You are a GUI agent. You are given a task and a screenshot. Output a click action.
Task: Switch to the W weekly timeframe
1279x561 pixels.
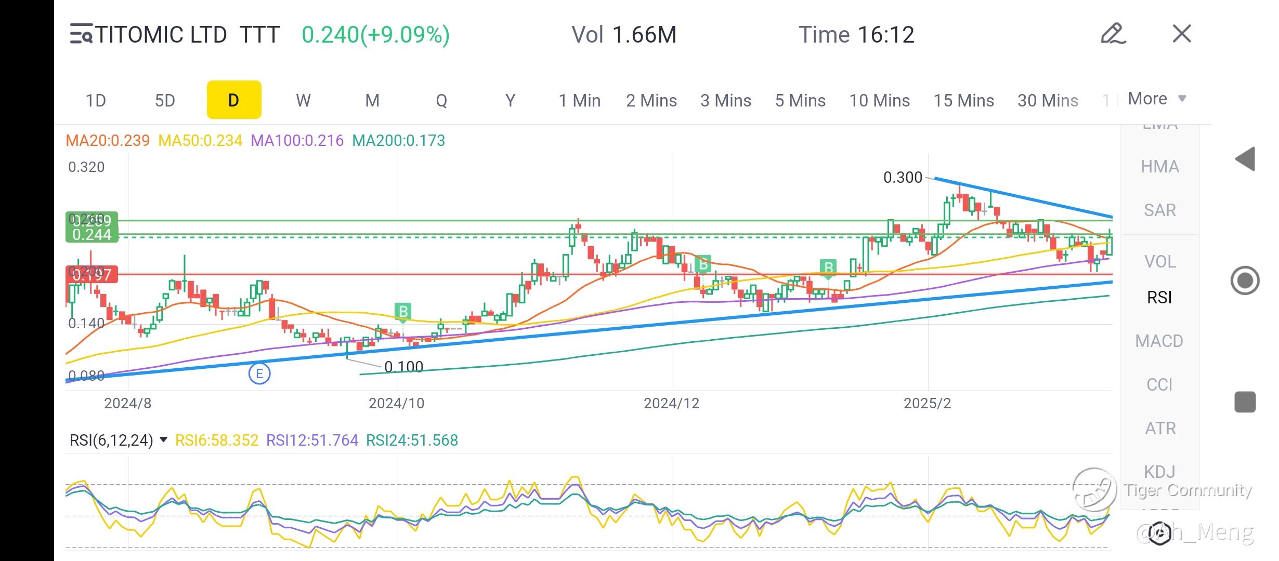coord(303,100)
